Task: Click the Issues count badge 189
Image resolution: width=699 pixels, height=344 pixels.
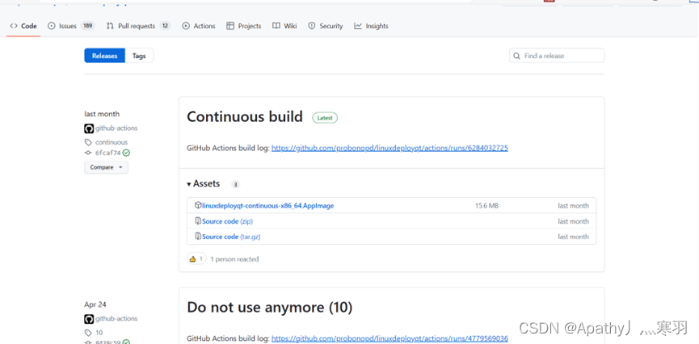Action: pos(87,26)
